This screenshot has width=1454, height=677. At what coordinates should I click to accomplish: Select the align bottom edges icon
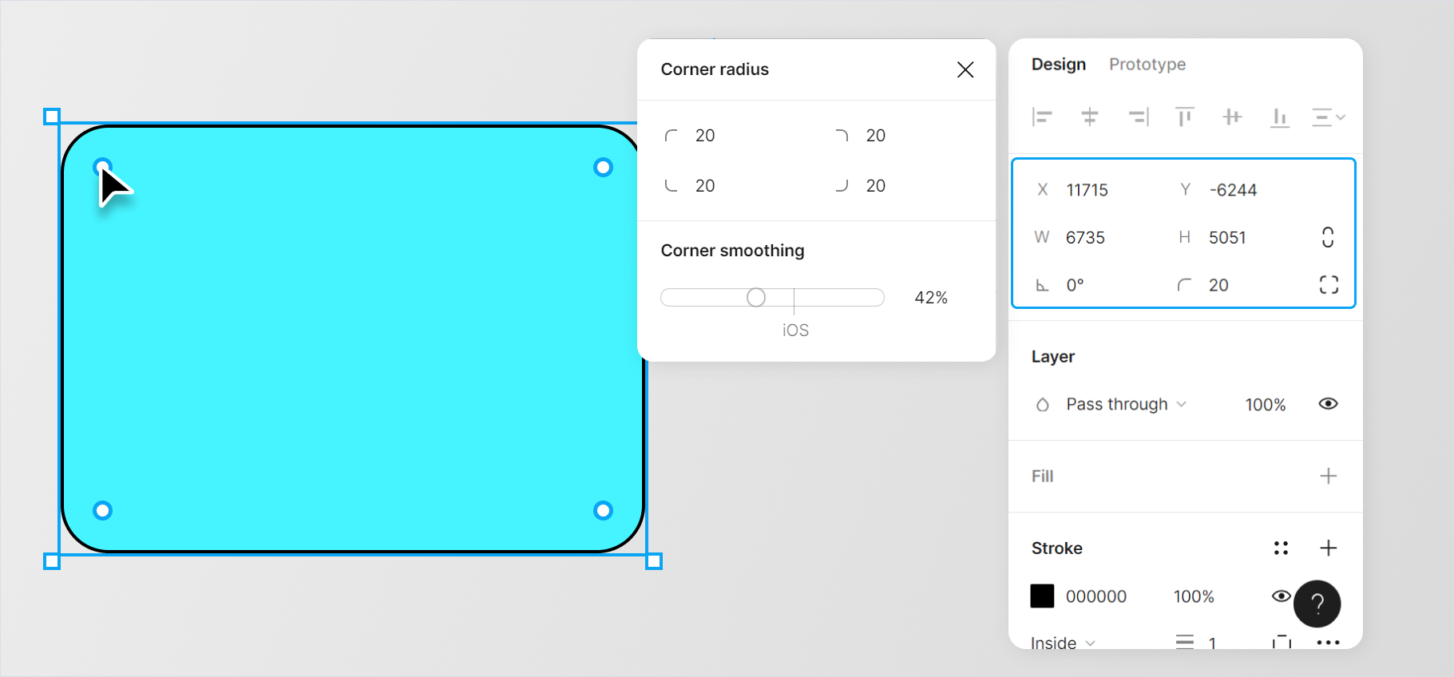coord(1279,117)
